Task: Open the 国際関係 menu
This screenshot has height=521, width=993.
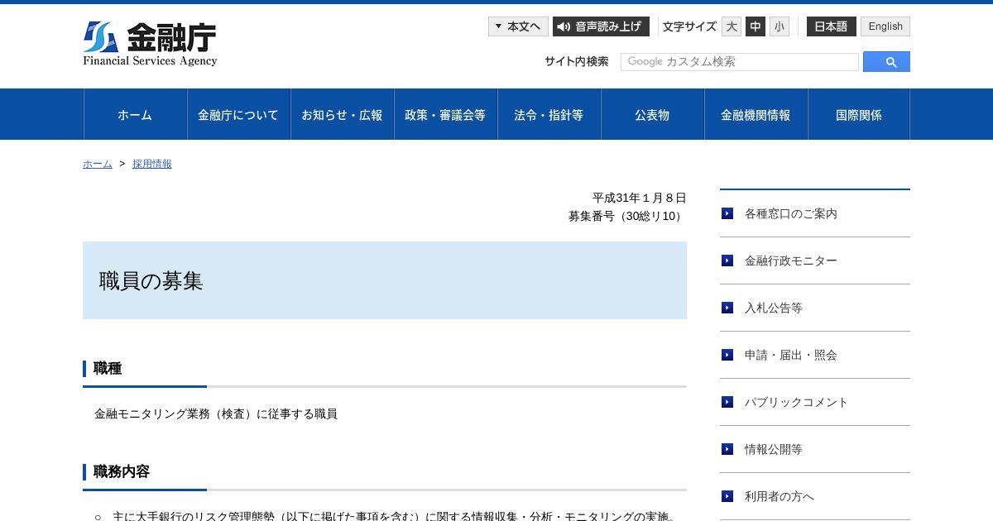Action: point(859,114)
